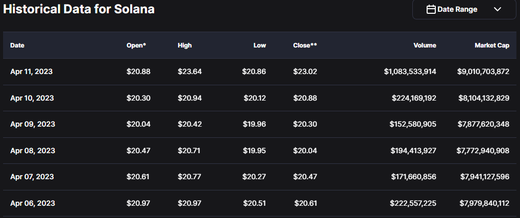Screen dimensions: 520x218
Task: Click the Apr 06, 2023 row date
Action: point(32,203)
